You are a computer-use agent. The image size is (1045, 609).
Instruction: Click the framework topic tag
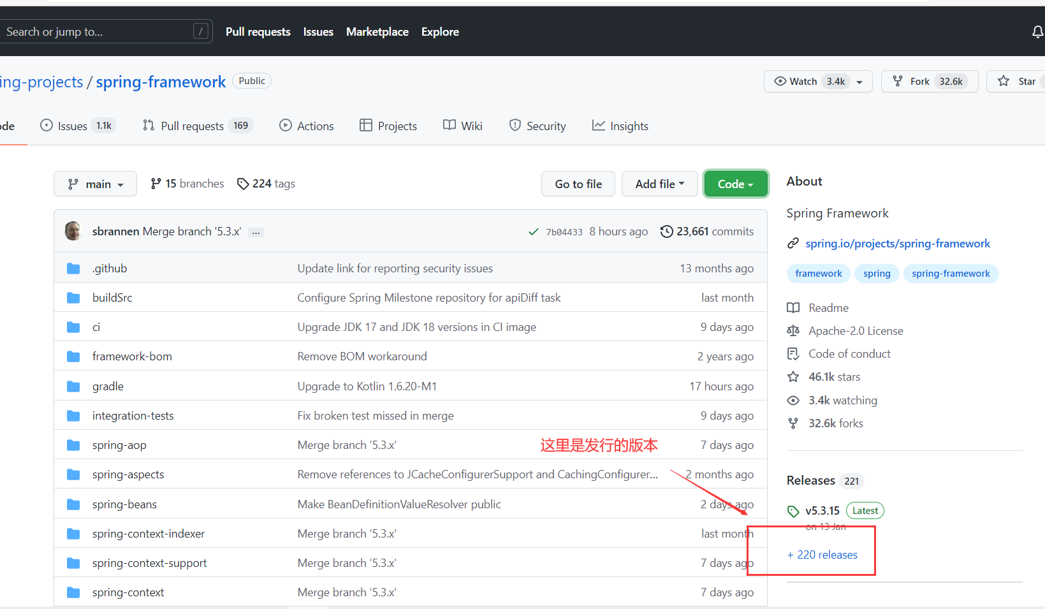(x=819, y=274)
